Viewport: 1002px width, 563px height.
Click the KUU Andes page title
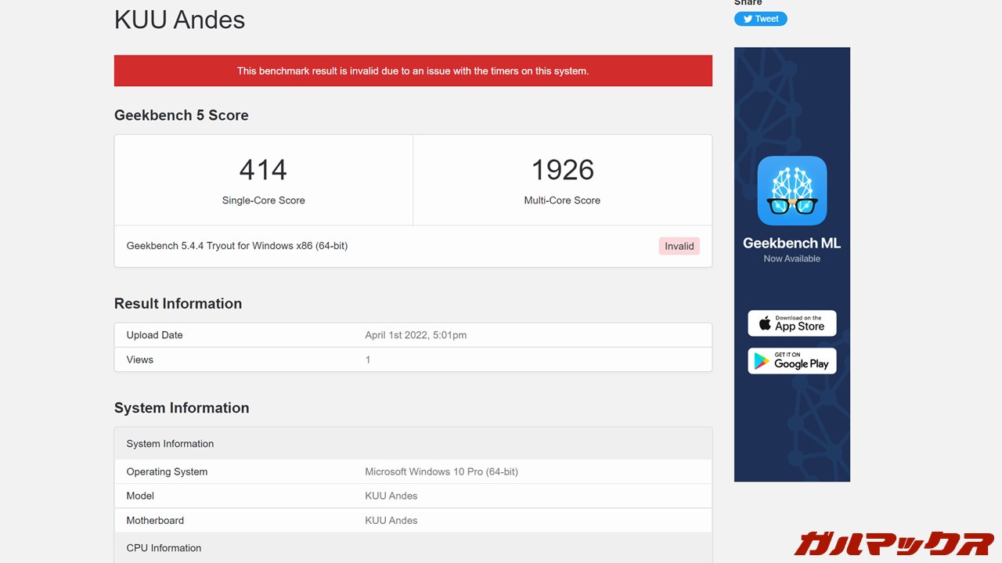[179, 20]
